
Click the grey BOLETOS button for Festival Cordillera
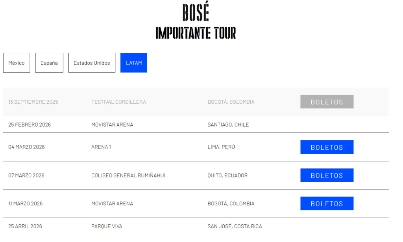(x=327, y=102)
